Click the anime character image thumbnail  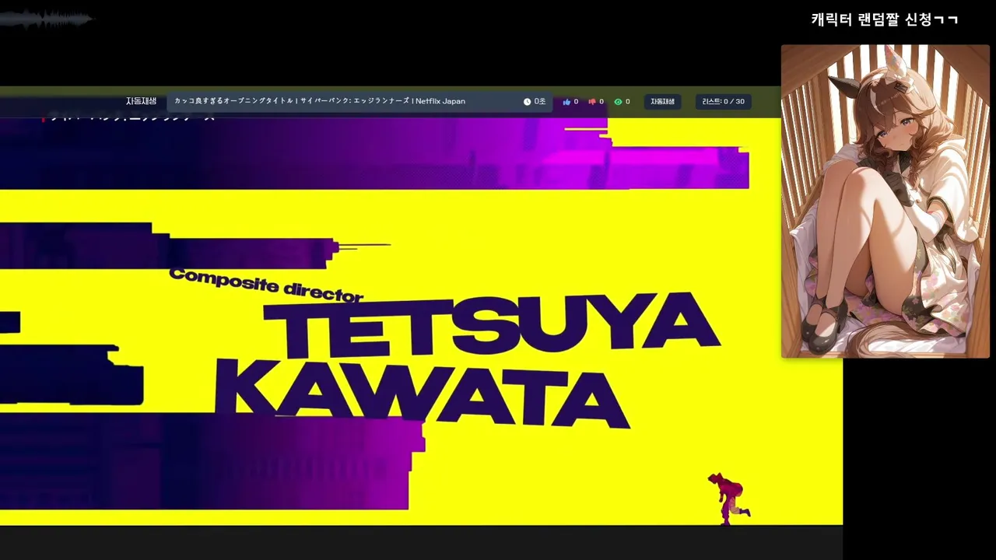point(886,201)
